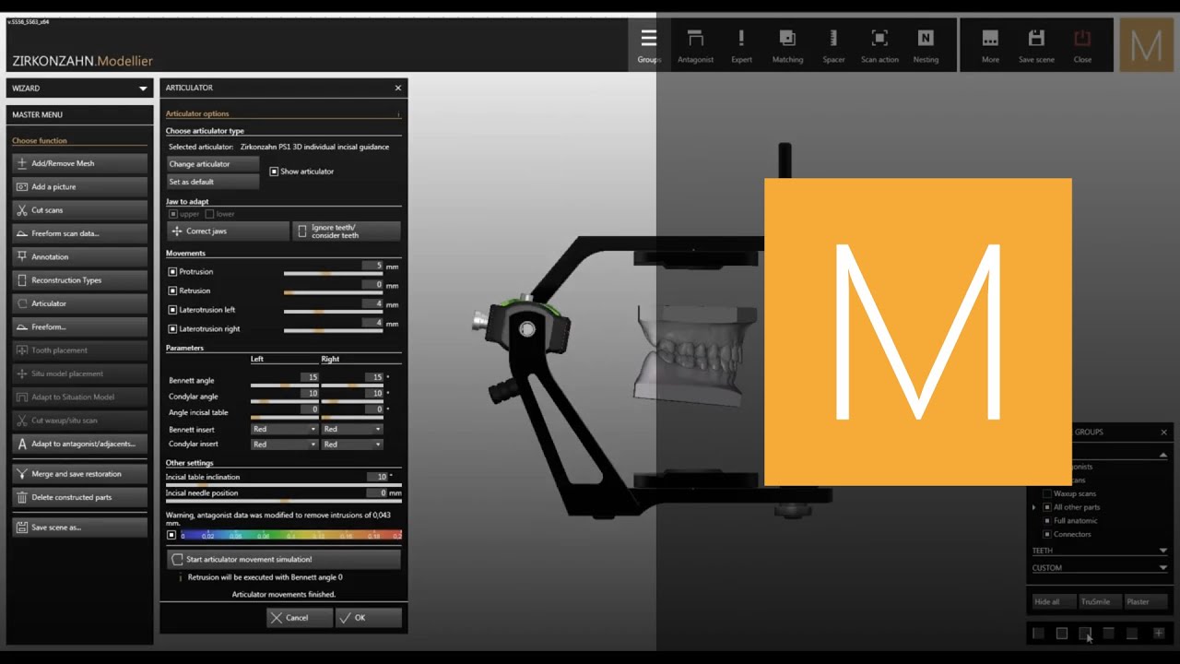
Task: Click the Correct jaws button
Action: point(228,231)
